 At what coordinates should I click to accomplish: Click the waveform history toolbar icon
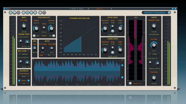point(35,13)
